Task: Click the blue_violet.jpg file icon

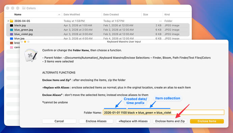Action: pyautogui.click(x=11, y=34)
